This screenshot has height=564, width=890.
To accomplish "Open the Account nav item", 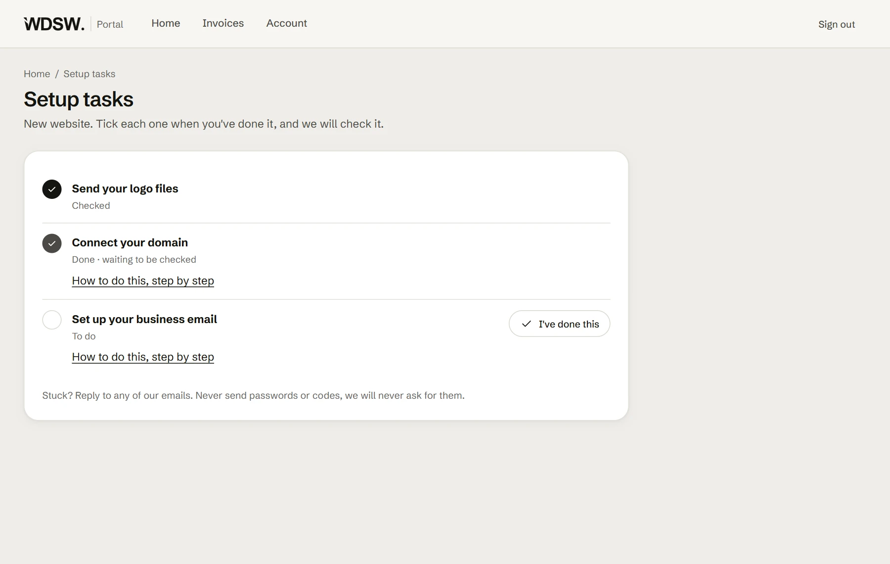I will click(x=286, y=23).
